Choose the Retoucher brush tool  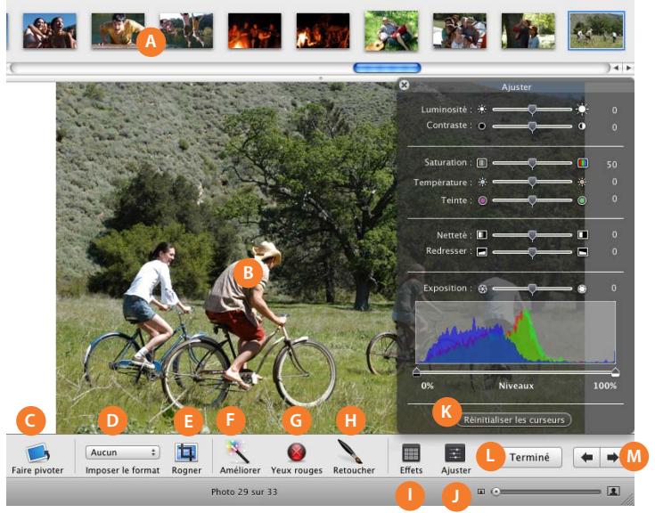(x=350, y=452)
